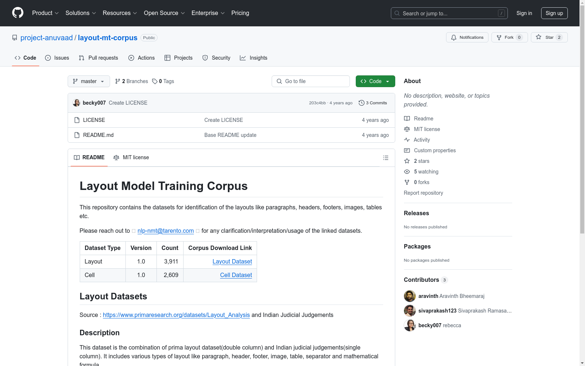
Task: Open the Security tab
Action: [x=216, y=58]
